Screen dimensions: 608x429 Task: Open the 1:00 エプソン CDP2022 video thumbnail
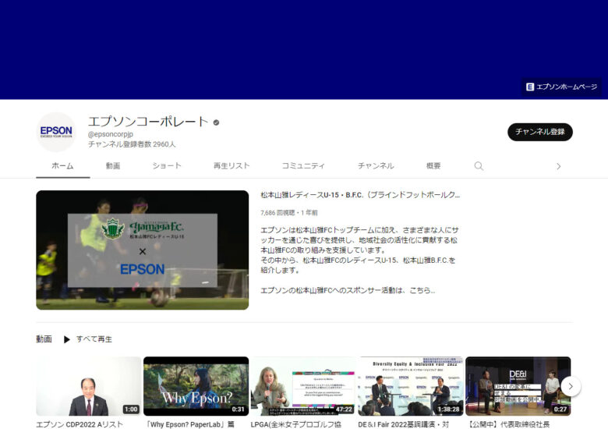click(89, 386)
